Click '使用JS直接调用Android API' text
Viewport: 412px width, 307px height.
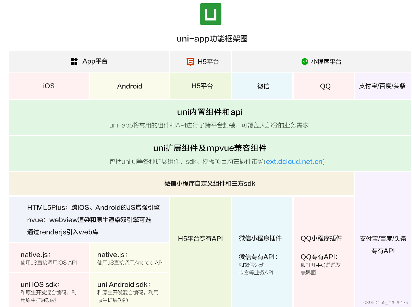coord(130,263)
